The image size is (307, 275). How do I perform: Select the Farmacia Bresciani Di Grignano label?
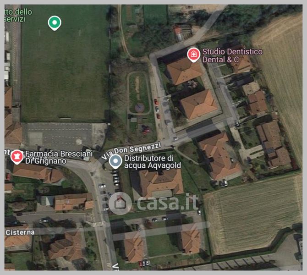coord(59,157)
